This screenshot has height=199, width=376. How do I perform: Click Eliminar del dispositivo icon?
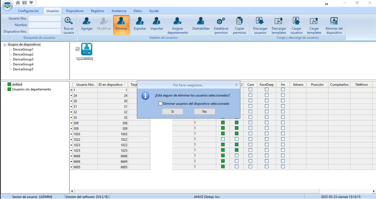[x=334, y=21]
